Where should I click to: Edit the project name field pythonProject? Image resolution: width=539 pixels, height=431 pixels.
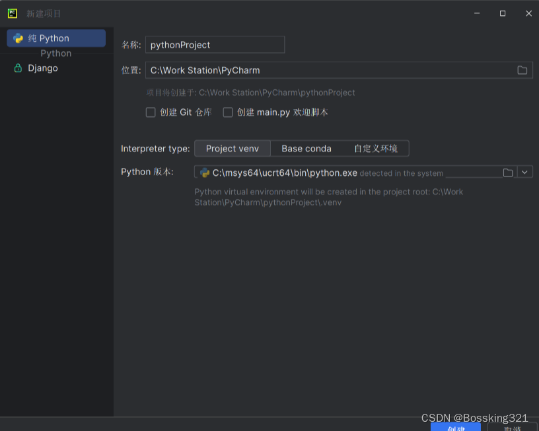pyautogui.click(x=215, y=45)
